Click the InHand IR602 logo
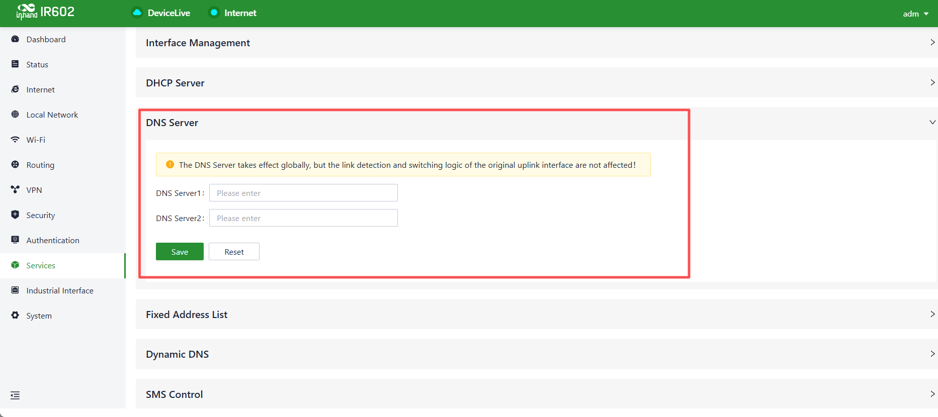938x417 pixels. click(x=45, y=12)
